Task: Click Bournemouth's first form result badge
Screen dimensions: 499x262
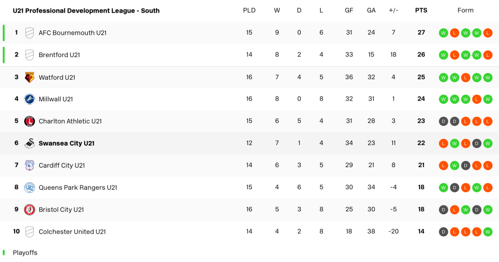Action: click(443, 33)
